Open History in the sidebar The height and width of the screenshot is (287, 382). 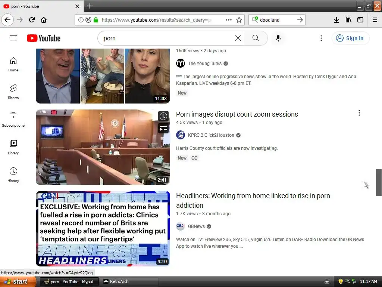click(x=13, y=175)
